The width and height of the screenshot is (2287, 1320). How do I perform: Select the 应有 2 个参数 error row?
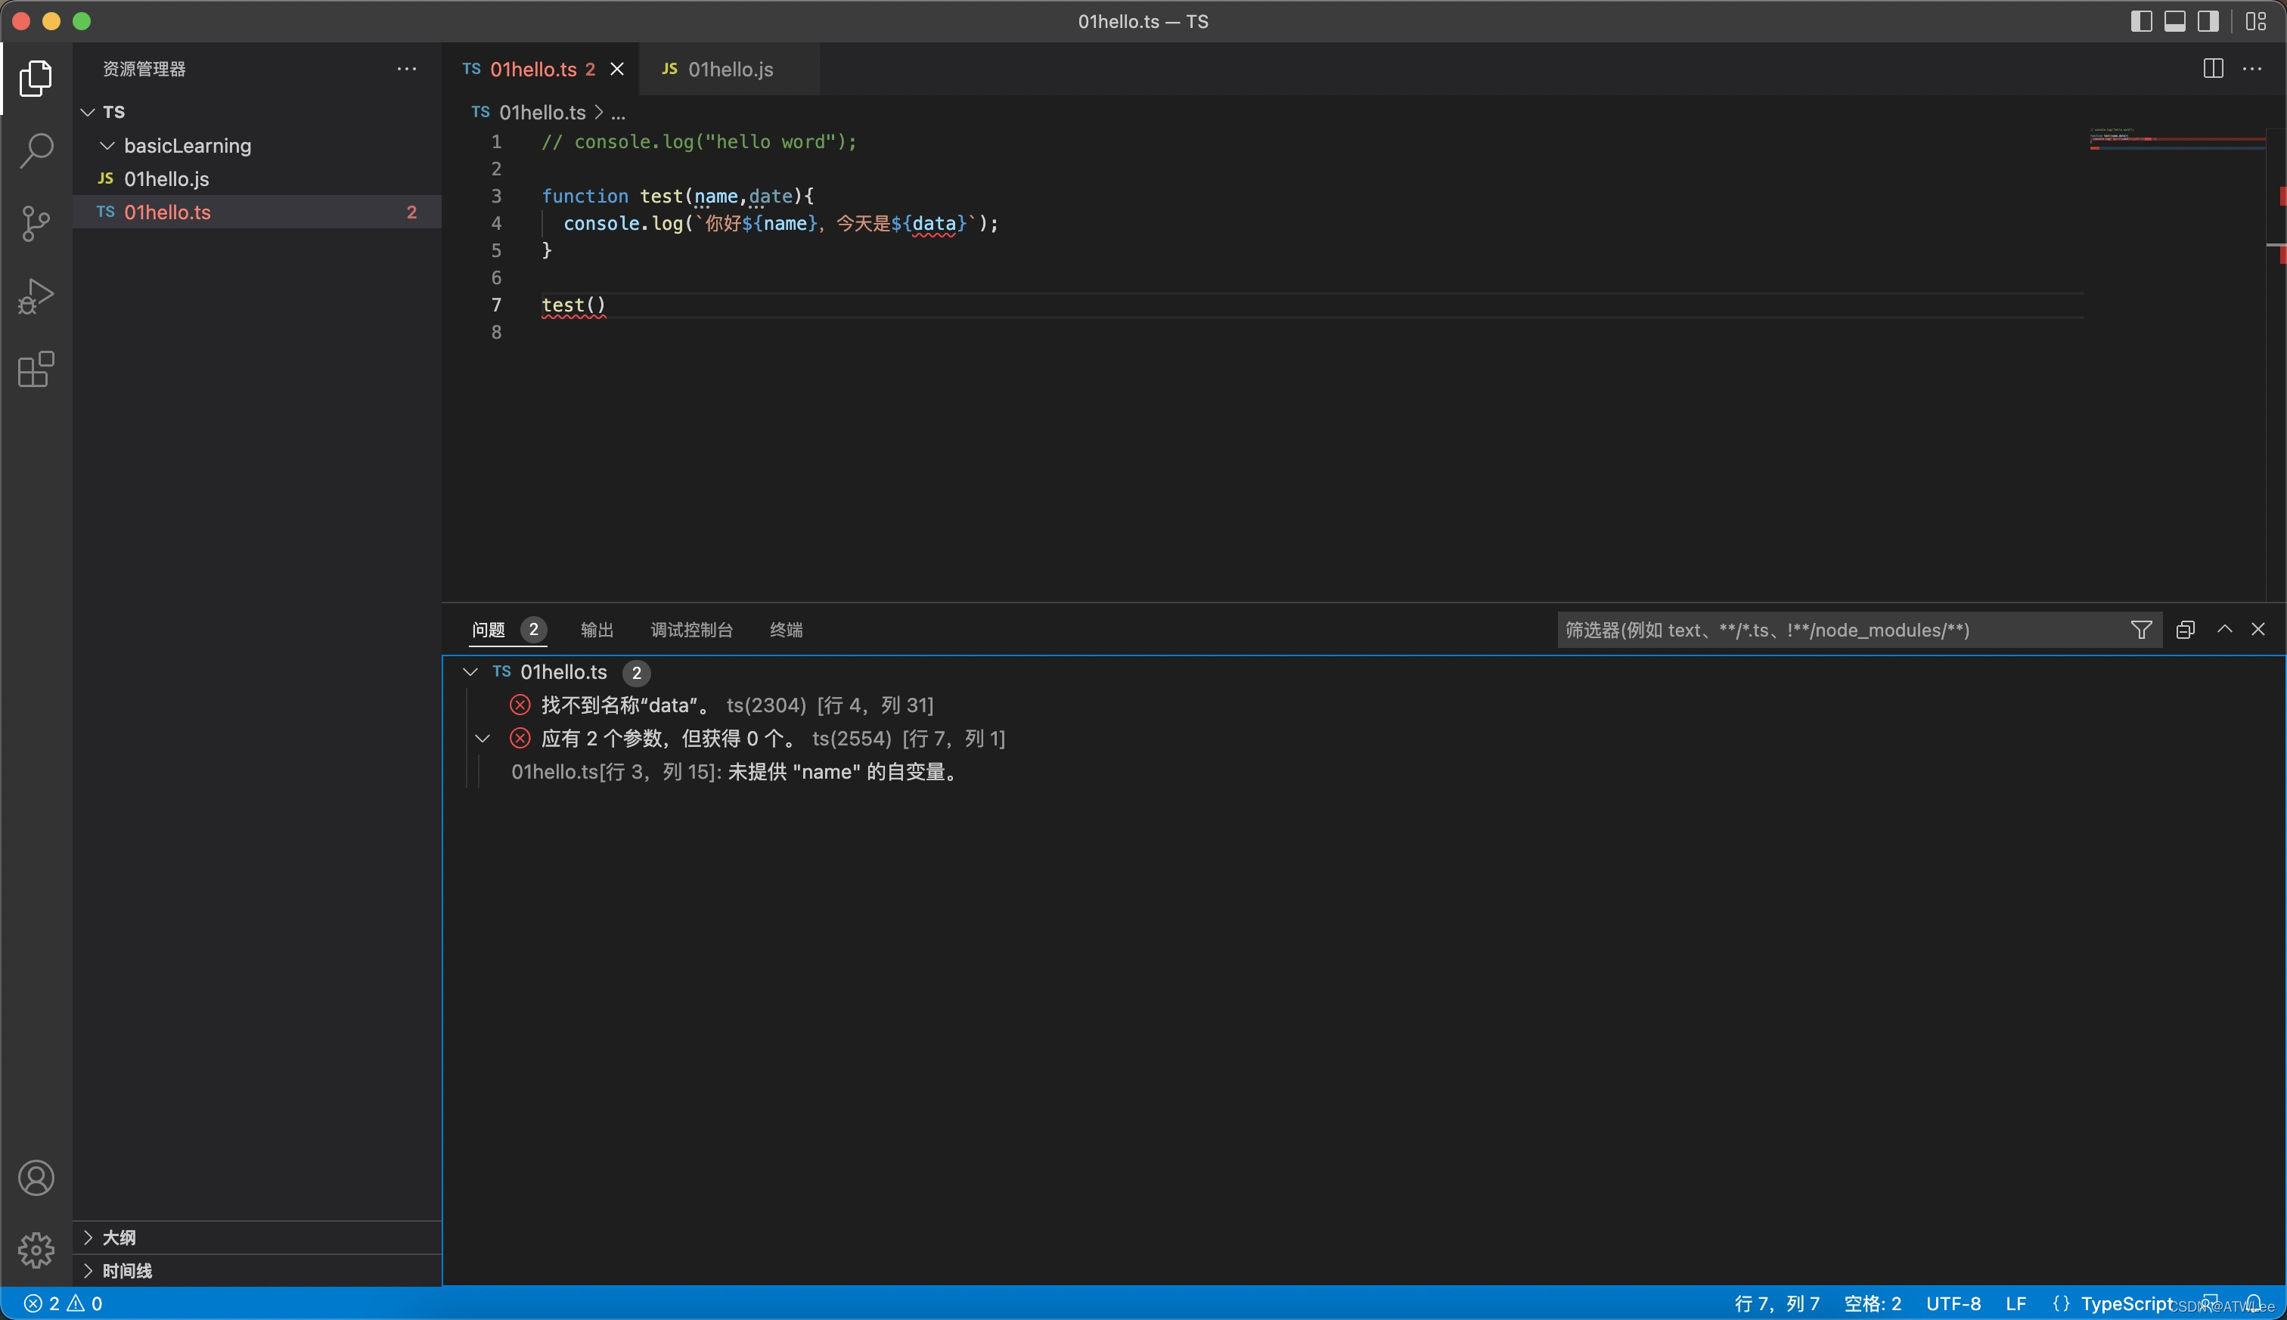pos(1363,738)
